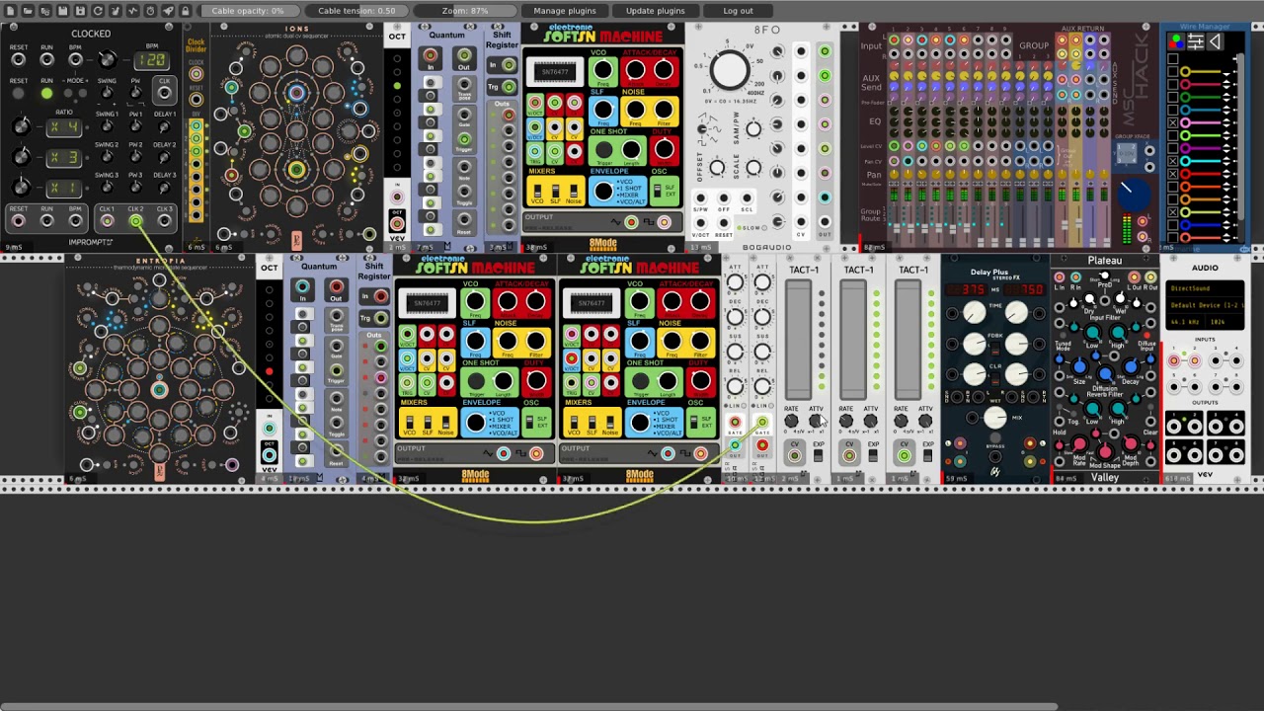Click the horizontal scrollbar along the window bottom

pyautogui.click(x=529, y=706)
